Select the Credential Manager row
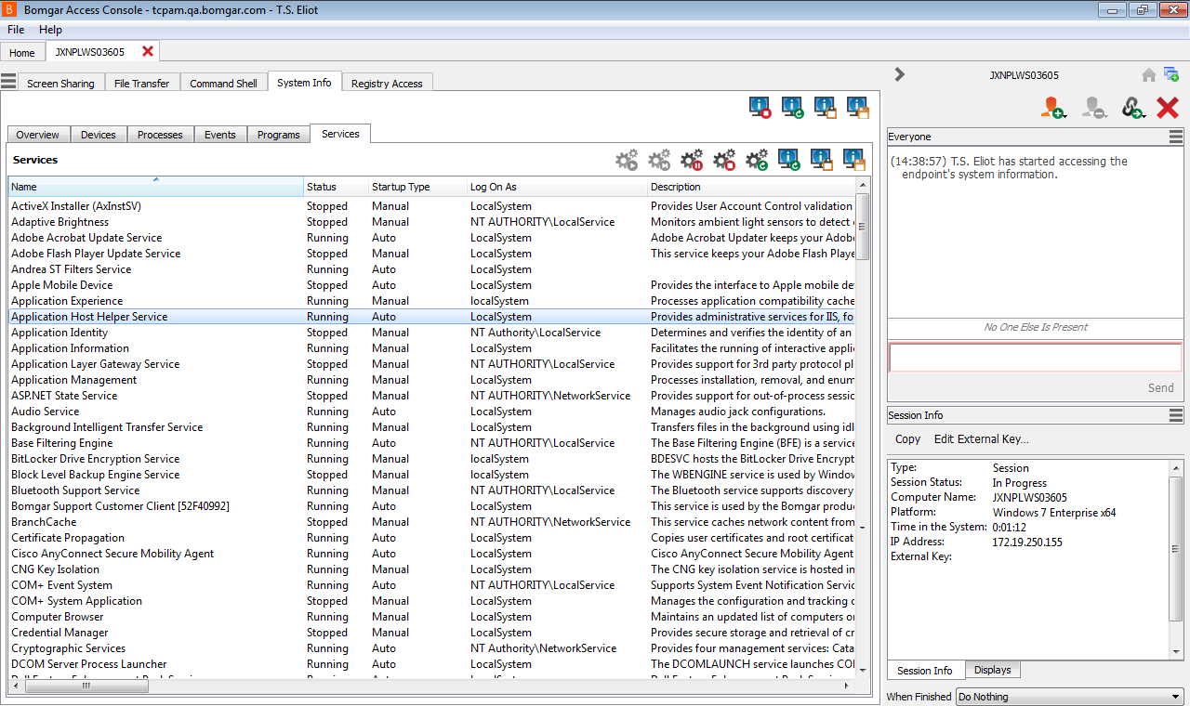1190x706 pixels. coord(432,633)
